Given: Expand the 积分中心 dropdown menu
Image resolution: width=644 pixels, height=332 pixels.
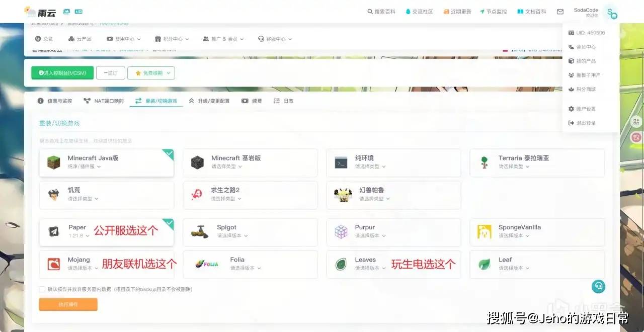Looking at the screenshot, I should pos(172,39).
